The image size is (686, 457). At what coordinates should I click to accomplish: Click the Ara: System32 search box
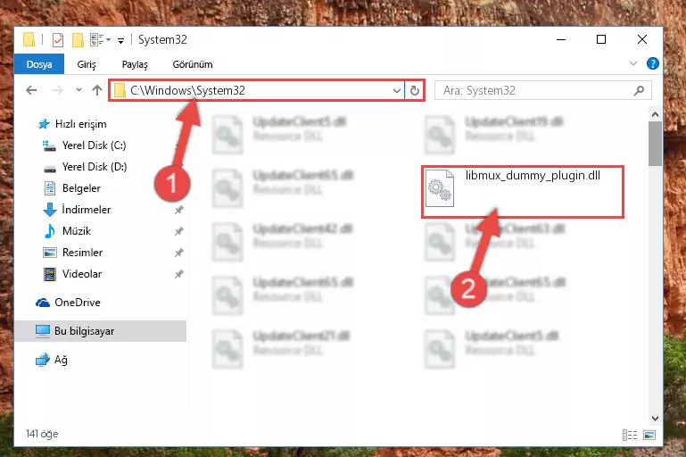point(543,91)
